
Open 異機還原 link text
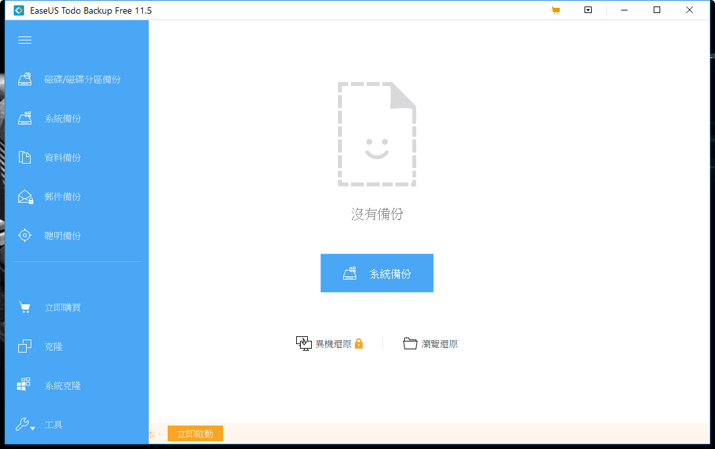pyautogui.click(x=333, y=344)
